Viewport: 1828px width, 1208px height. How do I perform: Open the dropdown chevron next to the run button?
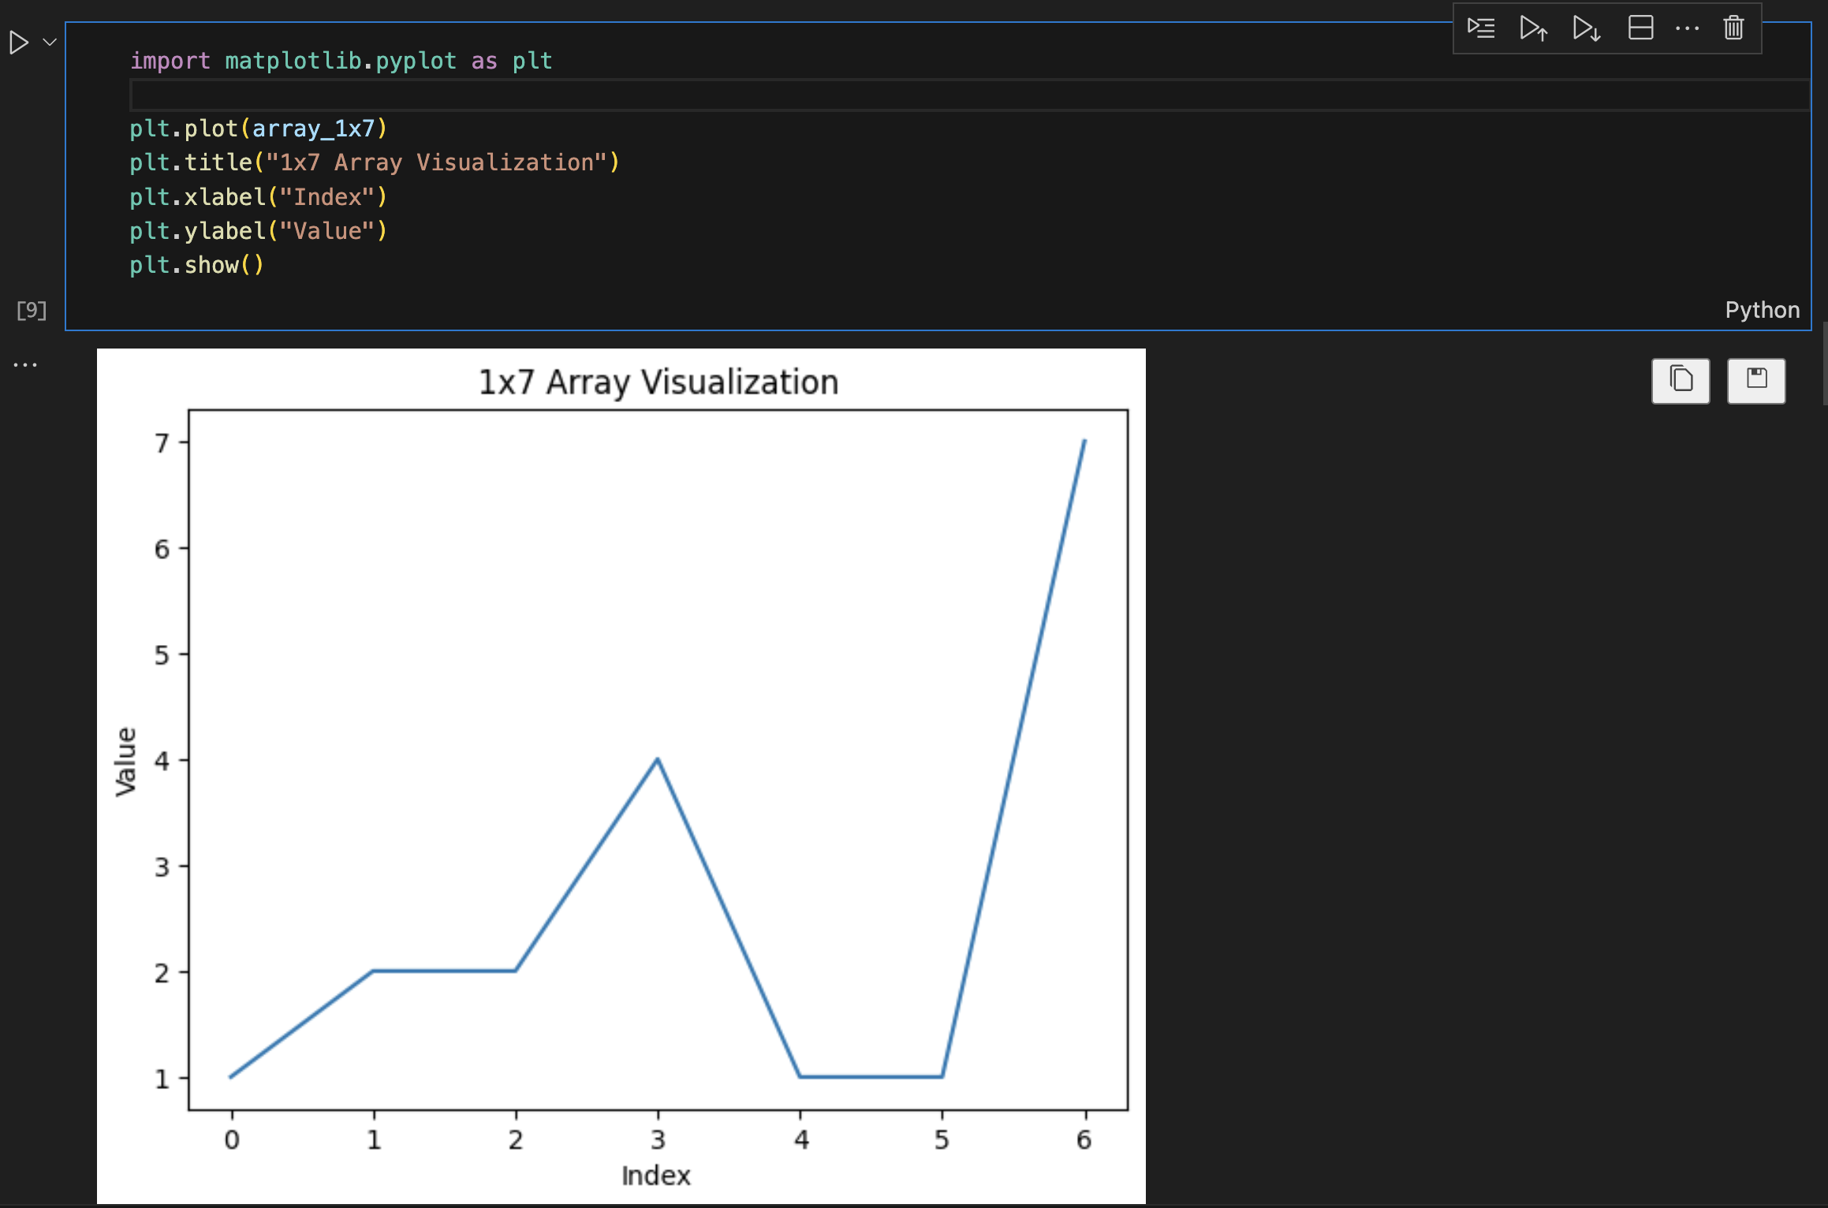tap(50, 43)
